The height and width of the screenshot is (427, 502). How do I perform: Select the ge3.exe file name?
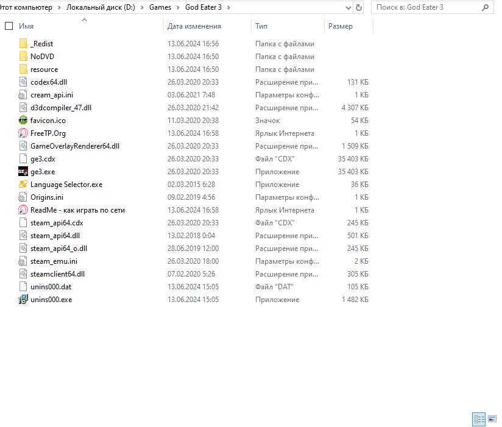[43, 172]
